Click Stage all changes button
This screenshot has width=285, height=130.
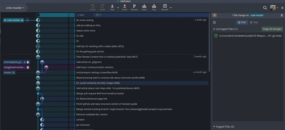coord(272,29)
